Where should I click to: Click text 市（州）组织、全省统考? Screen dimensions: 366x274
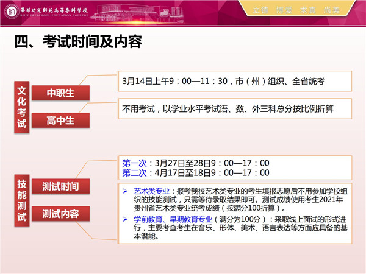click(280, 81)
